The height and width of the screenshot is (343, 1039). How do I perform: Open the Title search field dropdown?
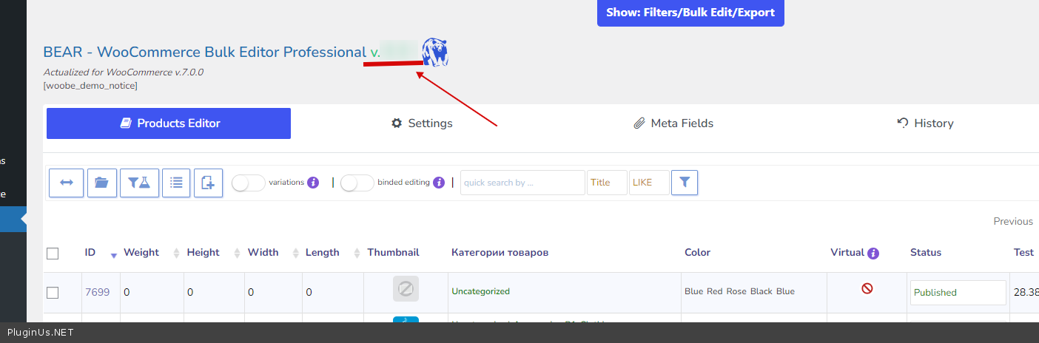[x=607, y=183]
